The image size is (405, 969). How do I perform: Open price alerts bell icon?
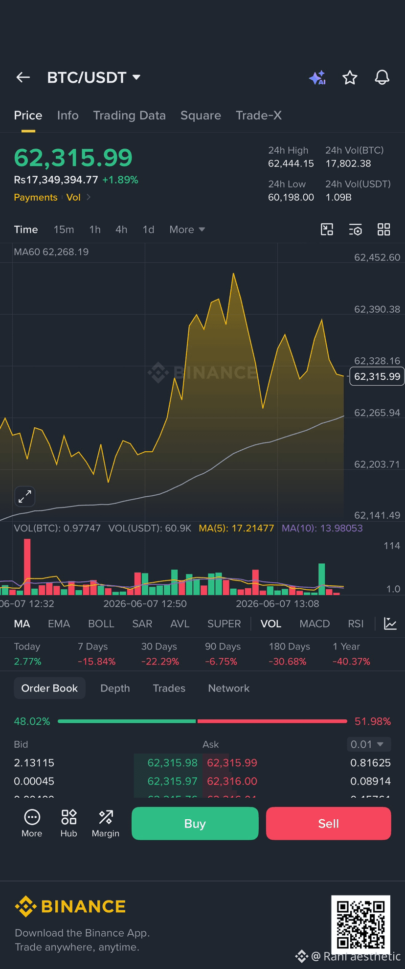382,77
